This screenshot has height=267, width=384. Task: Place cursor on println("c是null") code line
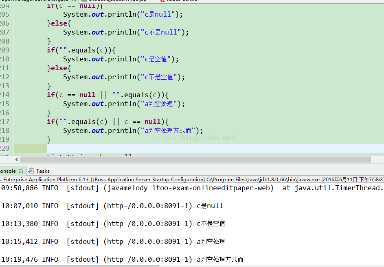123,14
